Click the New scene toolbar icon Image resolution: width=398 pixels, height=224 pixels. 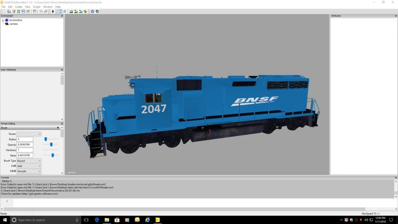[x=4, y=12]
